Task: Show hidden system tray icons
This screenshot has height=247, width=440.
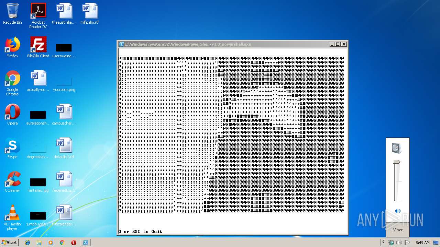Action: point(383,243)
